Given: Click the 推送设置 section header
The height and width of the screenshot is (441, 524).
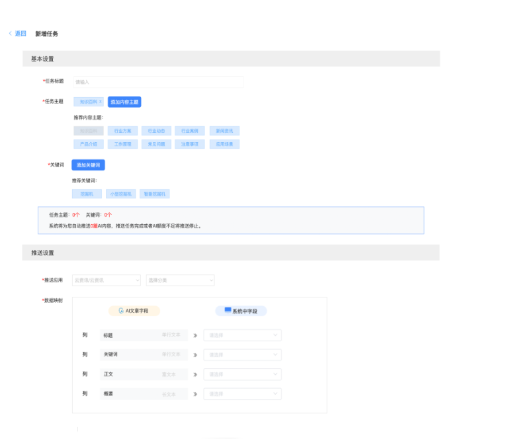Looking at the screenshot, I should pos(44,253).
